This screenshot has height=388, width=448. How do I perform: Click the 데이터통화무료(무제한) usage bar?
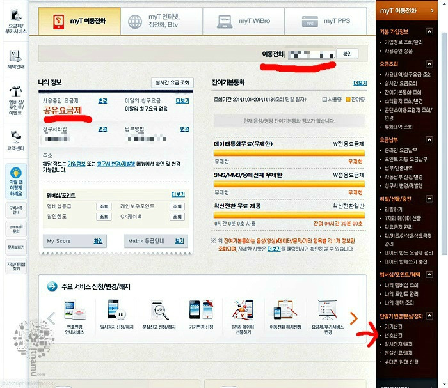coord(289,153)
